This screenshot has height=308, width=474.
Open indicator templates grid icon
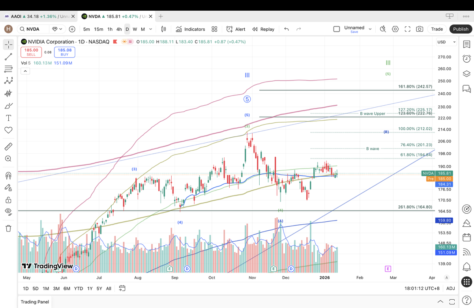click(214, 29)
